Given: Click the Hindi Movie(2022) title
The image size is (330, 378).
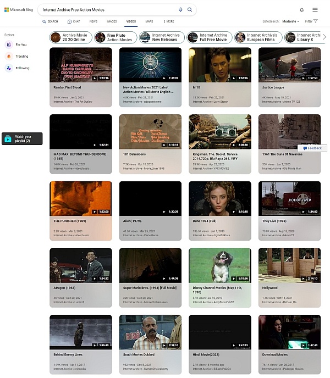Looking at the screenshot, I should pyautogui.click(x=206, y=354).
